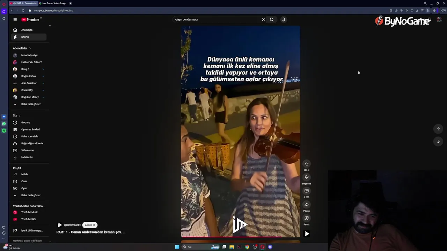Screen dimensions: 447x251
Task: Switch to the Lara Turizm Yolu tab
Action: click(52, 3)
